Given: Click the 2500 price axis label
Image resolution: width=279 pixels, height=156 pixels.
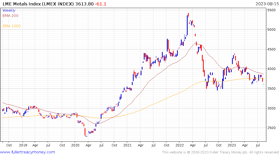Looking at the screenshot, I should coord(271,128).
